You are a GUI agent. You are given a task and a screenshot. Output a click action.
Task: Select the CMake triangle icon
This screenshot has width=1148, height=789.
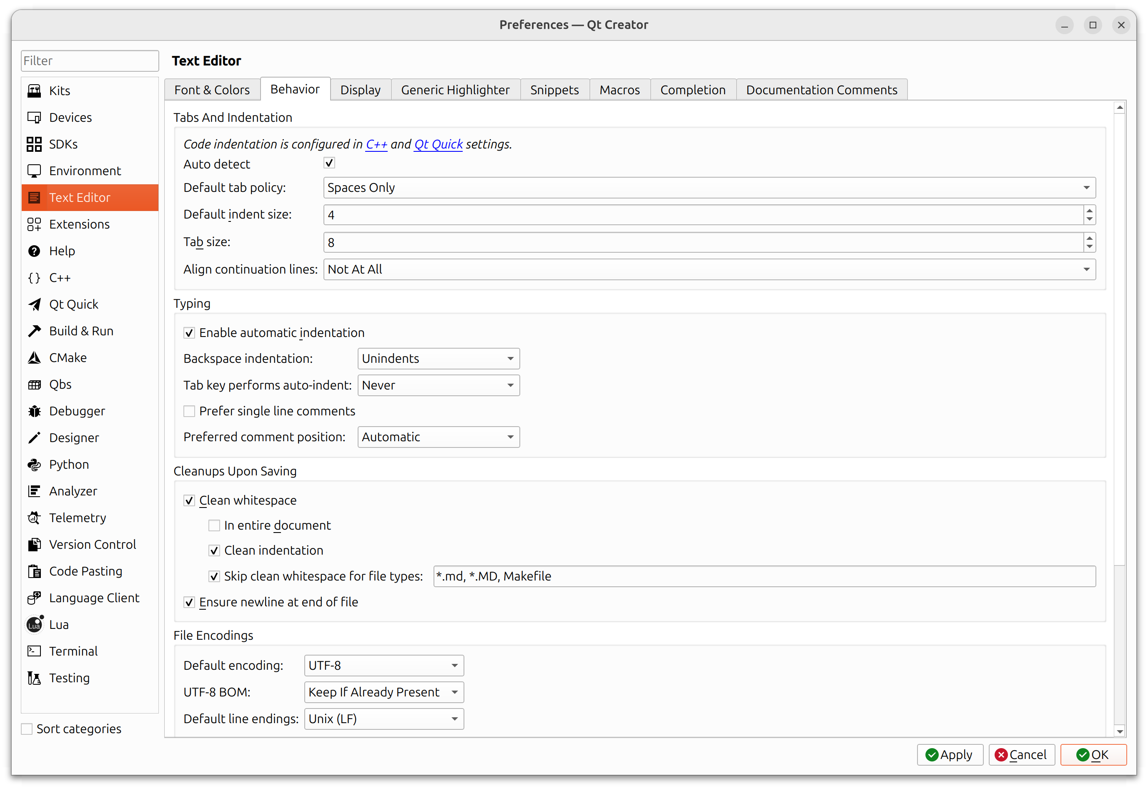click(x=34, y=358)
